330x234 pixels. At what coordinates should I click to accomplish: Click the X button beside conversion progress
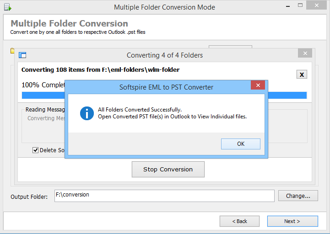tap(302, 74)
